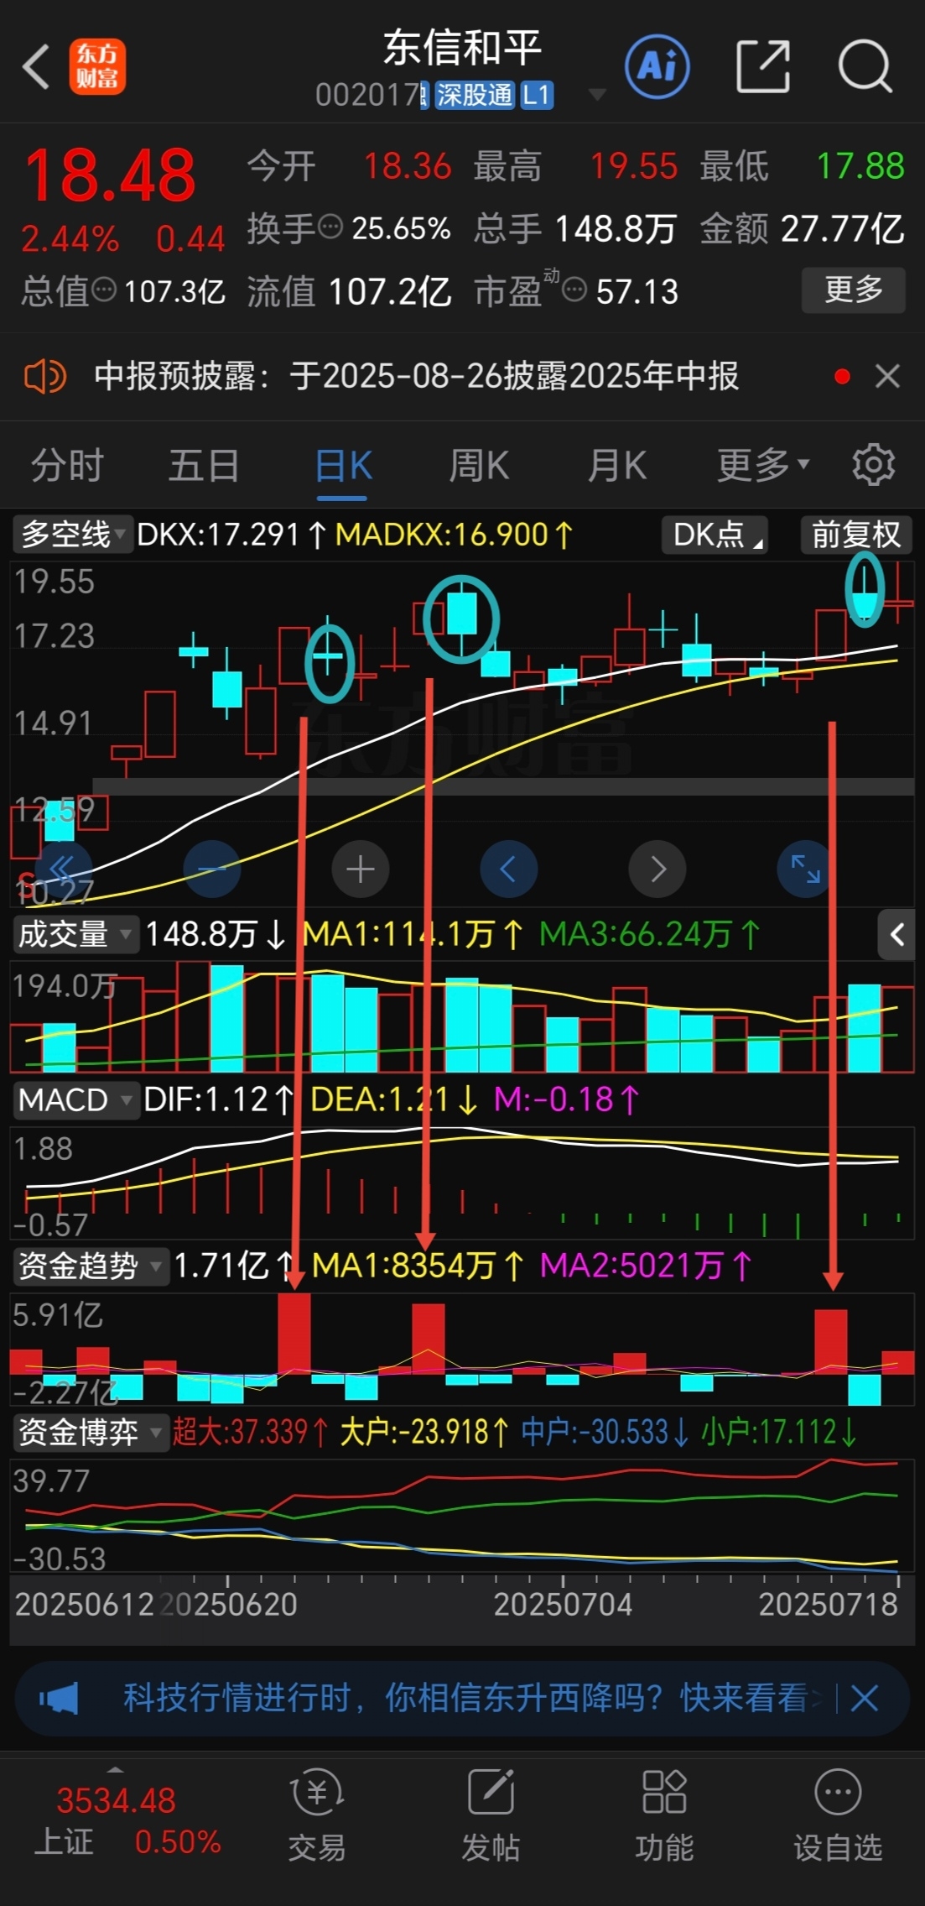The image size is (925, 1906).
Task: Tap 小户:17.112 fund flow label
Action: point(780,1432)
